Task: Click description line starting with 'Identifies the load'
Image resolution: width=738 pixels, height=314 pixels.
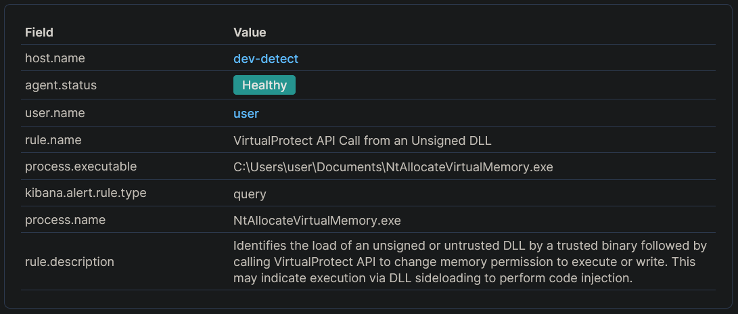Action: coord(469,244)
